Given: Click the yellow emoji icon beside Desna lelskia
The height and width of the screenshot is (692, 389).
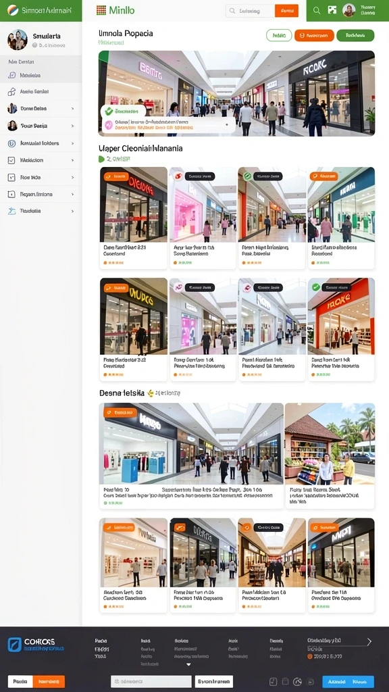Looking at the screenshot, I should 151,393.
